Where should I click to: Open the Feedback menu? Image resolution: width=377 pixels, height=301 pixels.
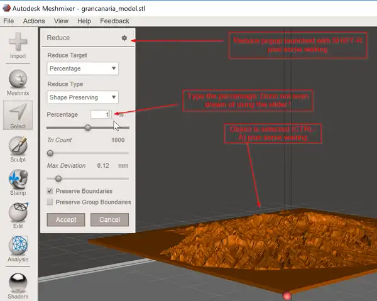point(114,21)
